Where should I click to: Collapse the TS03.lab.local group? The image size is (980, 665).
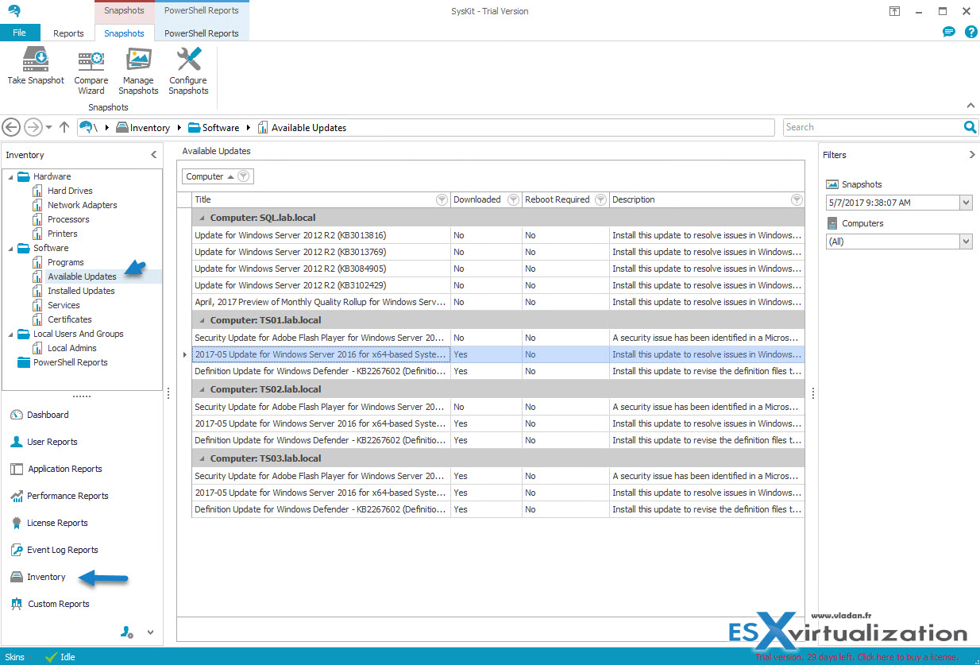pos(202,458)
